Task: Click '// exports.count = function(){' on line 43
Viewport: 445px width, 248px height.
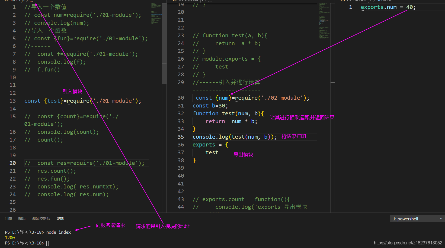Action: (x=241, y=199)
